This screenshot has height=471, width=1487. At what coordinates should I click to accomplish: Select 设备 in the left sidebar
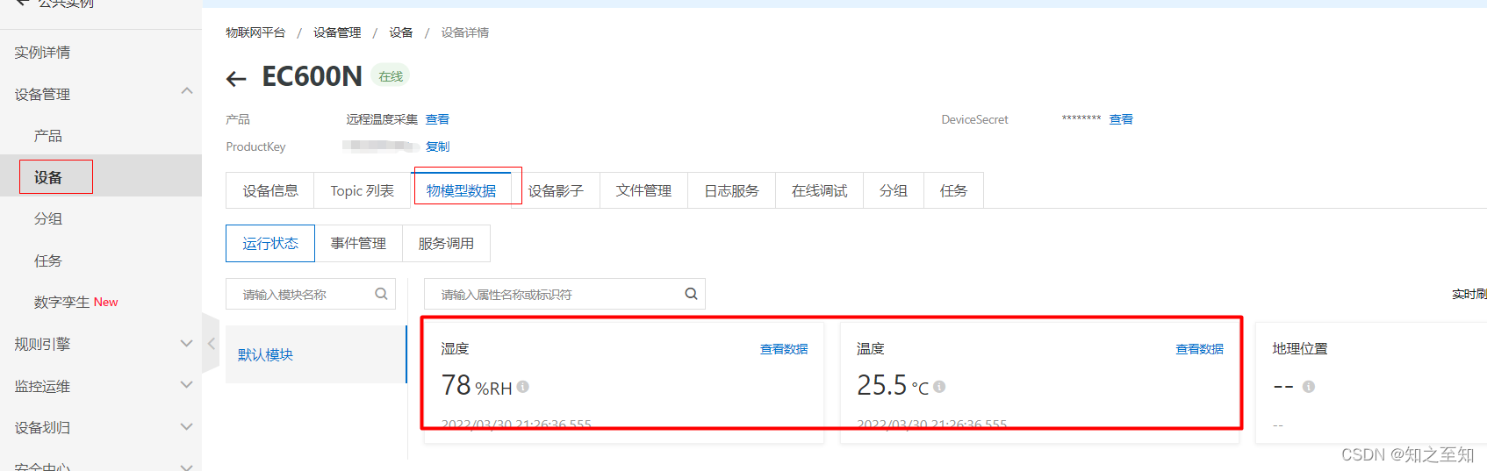[x=48, y=177]
